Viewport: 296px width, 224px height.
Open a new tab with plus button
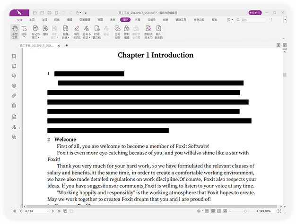tap(67, 45)
